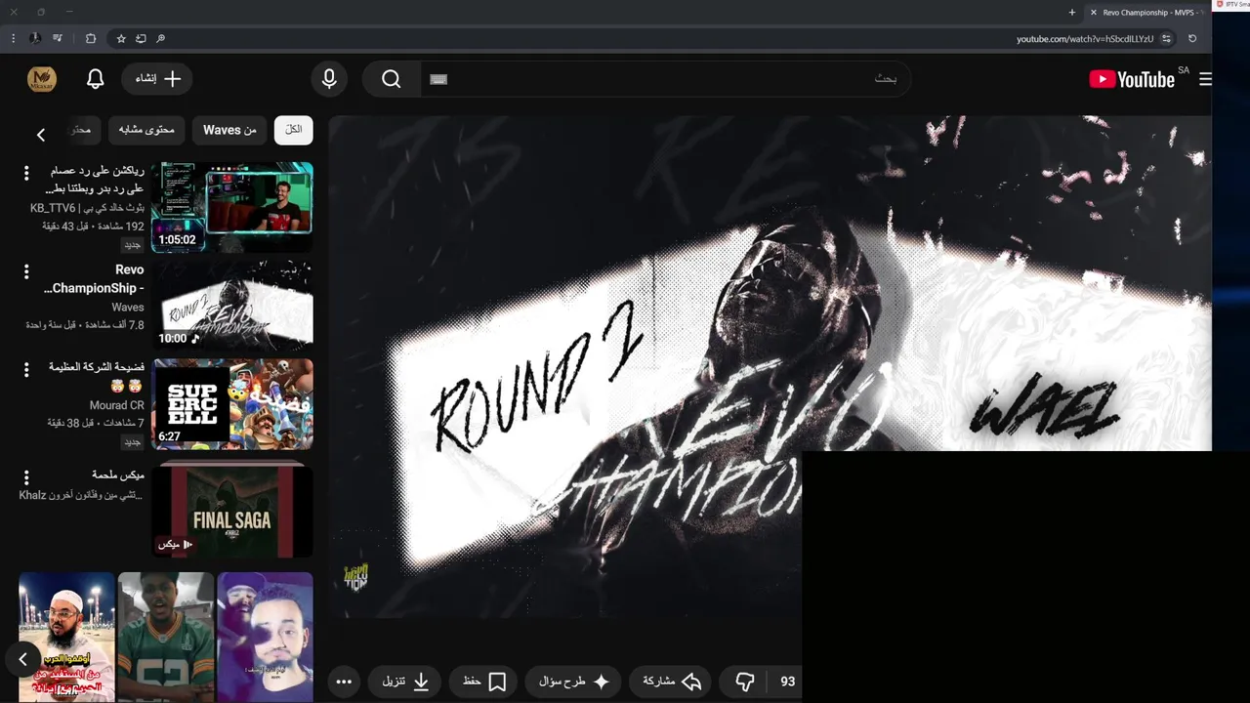Image resolution: width=1250 pixels, height=703 pixels.
Task: Open the browser extensions puzzle icon
Action: click(x=91, y=38)
